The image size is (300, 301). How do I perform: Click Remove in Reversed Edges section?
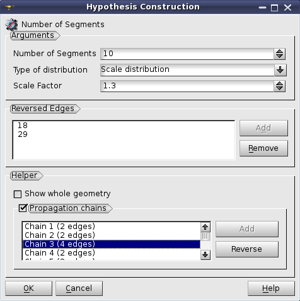click(x=263, y=148)
